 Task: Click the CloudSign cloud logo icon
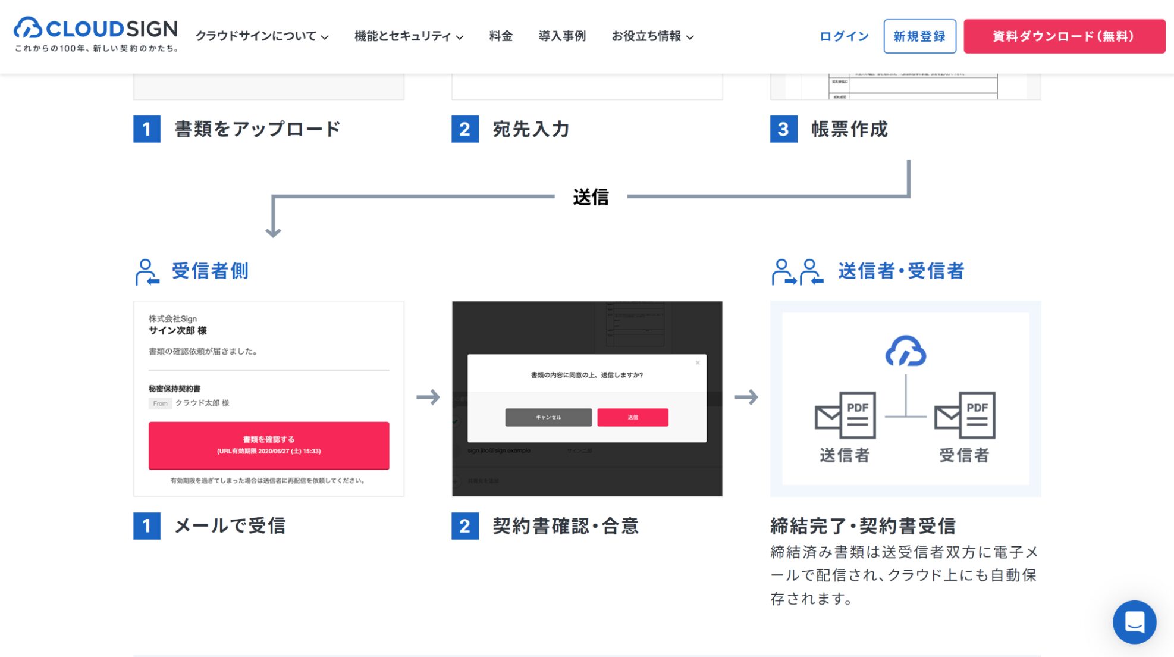(27, 28)
